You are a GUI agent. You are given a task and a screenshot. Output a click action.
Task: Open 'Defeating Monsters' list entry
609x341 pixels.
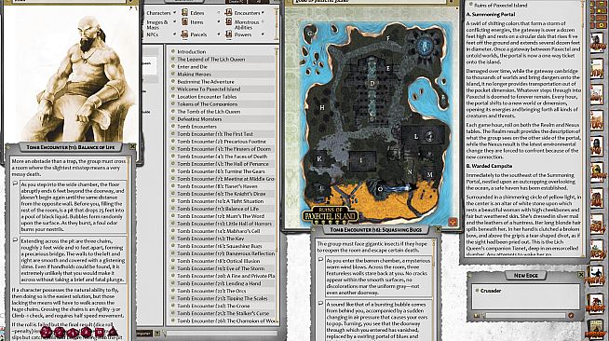[x=223, y=119]
